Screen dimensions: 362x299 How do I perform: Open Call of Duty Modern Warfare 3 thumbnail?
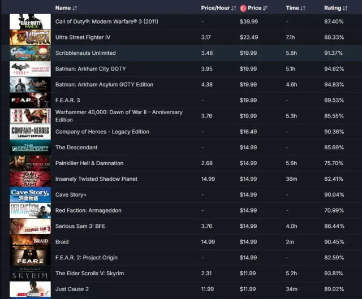coord(30,21)
